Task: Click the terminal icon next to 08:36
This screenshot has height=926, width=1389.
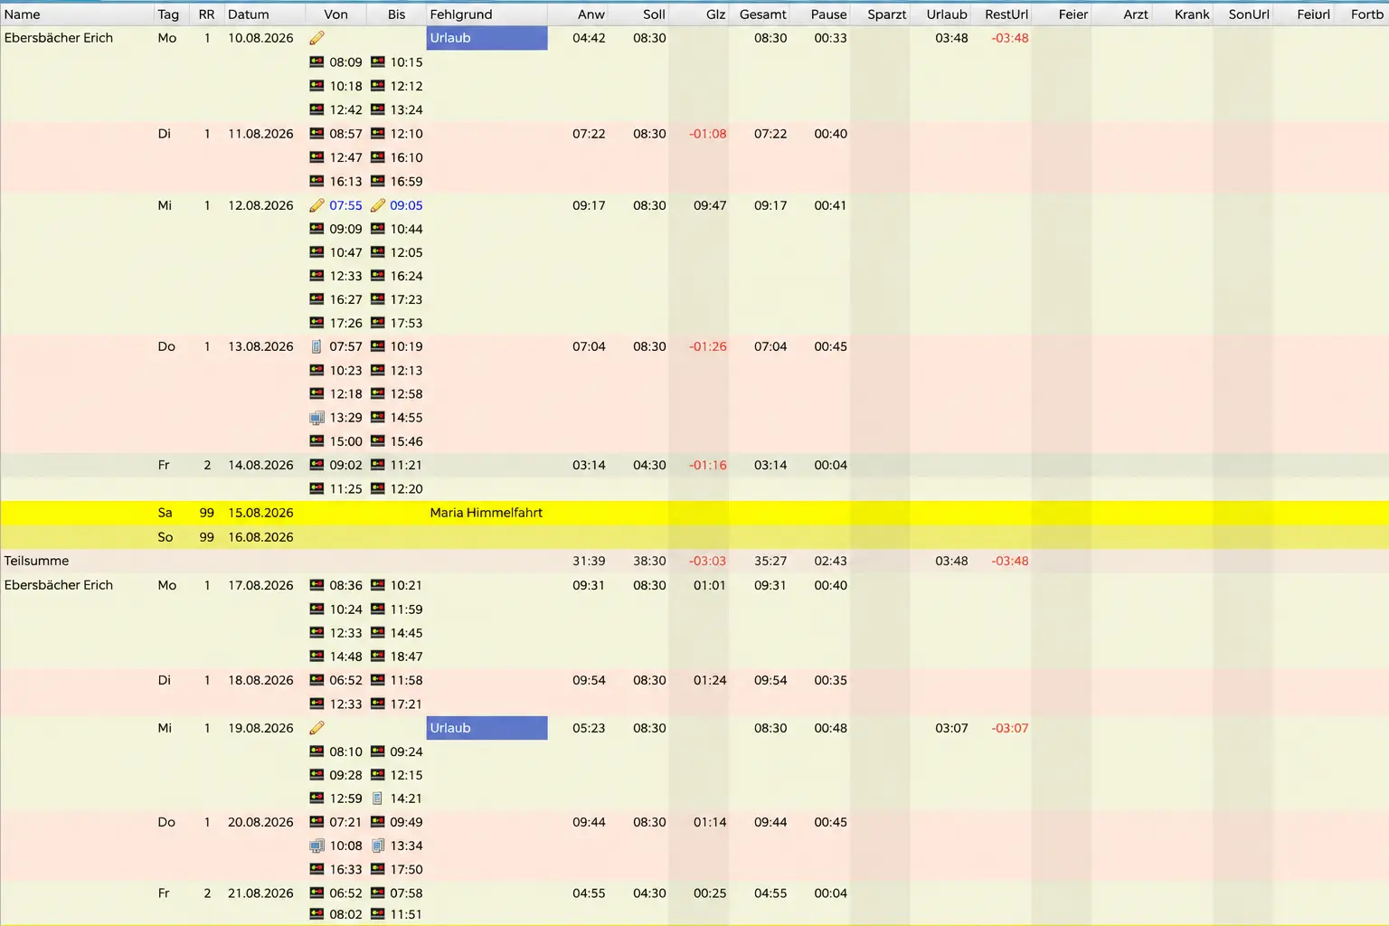Action: coord(317,585)
